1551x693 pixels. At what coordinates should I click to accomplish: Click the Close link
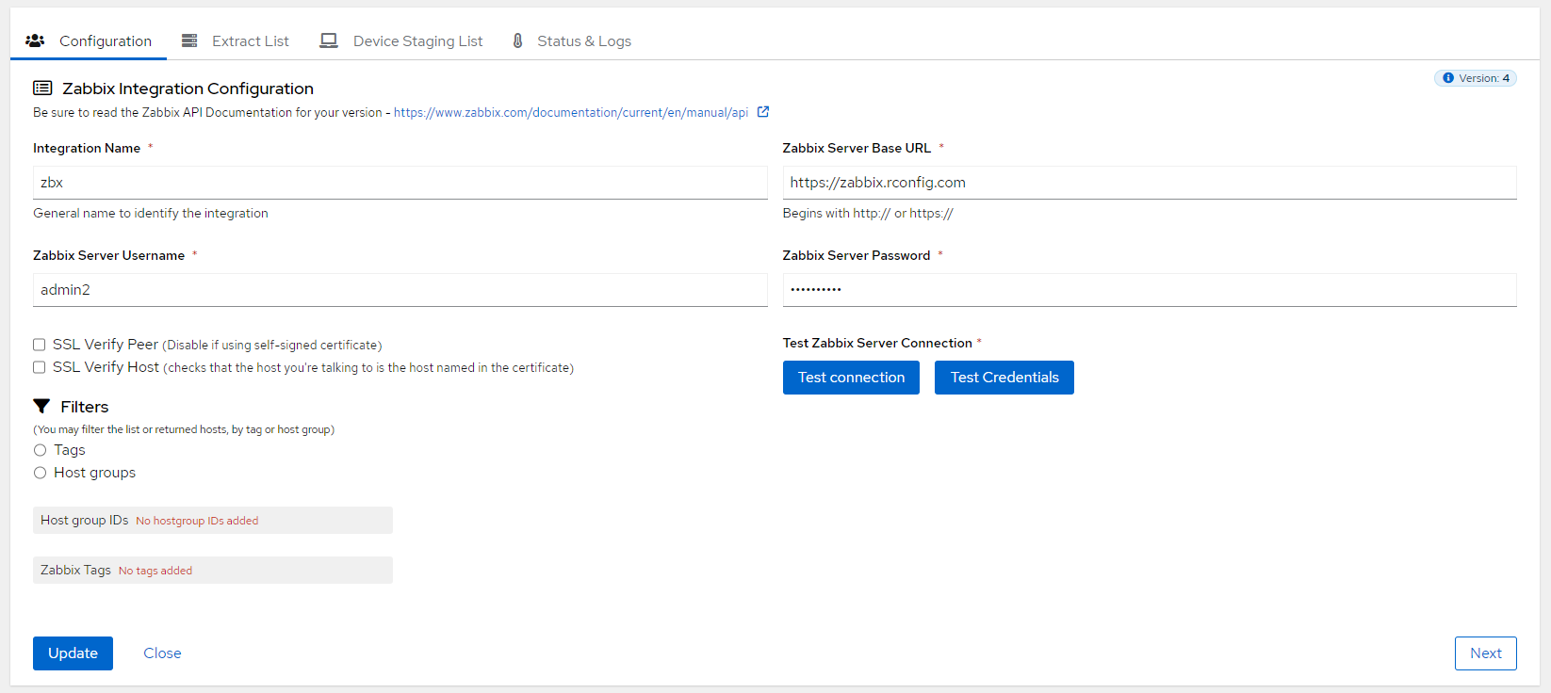pos(162,653)
